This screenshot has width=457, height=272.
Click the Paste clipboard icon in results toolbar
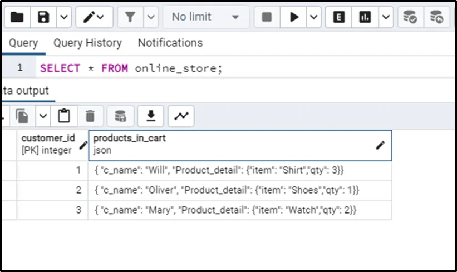(x=65, y=116)
